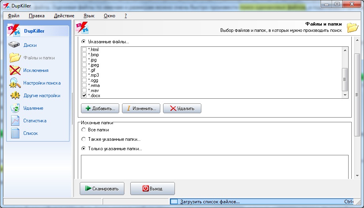The image size is (364, 208).
Task: Click inside the empty folders list box
Action: tap(215, 167)
